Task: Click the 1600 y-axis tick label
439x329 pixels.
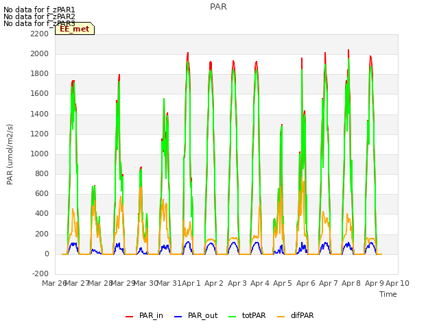Action: pyautogui.click(x=40, y=94)
